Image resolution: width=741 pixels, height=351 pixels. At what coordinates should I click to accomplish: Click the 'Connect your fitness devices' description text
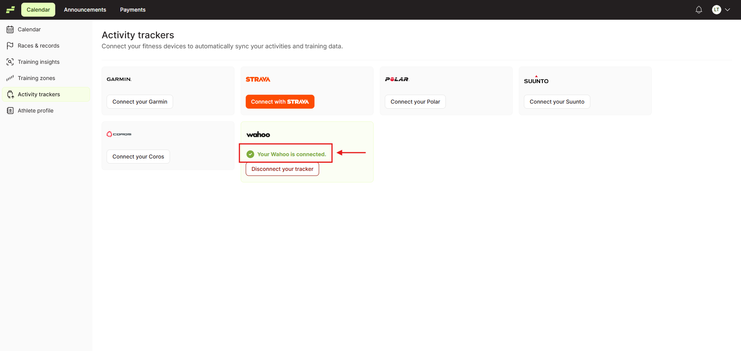(x=222, y=46)
